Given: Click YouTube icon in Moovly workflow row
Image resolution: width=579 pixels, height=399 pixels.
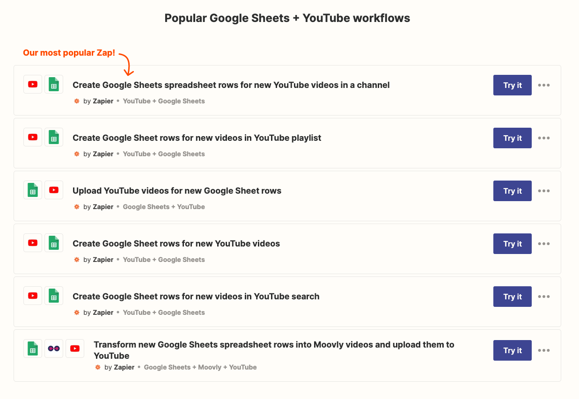Looking at the screenshot, I should coord(75,348).
